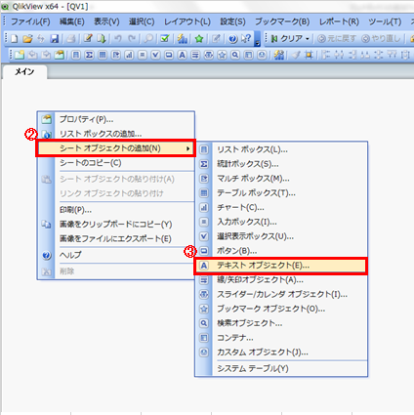Click the Open folder toolbar icon
The image size is (414, 415).
(x=27, y=39)
